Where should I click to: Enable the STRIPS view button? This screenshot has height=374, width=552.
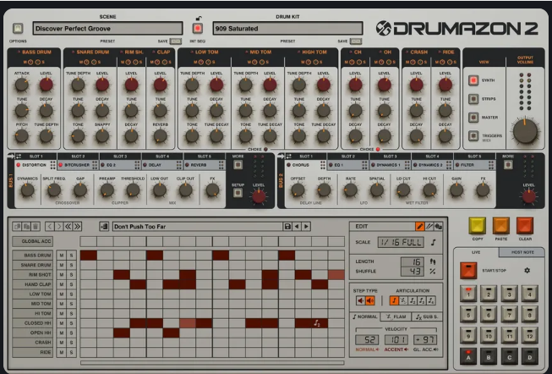pos(473,99)
